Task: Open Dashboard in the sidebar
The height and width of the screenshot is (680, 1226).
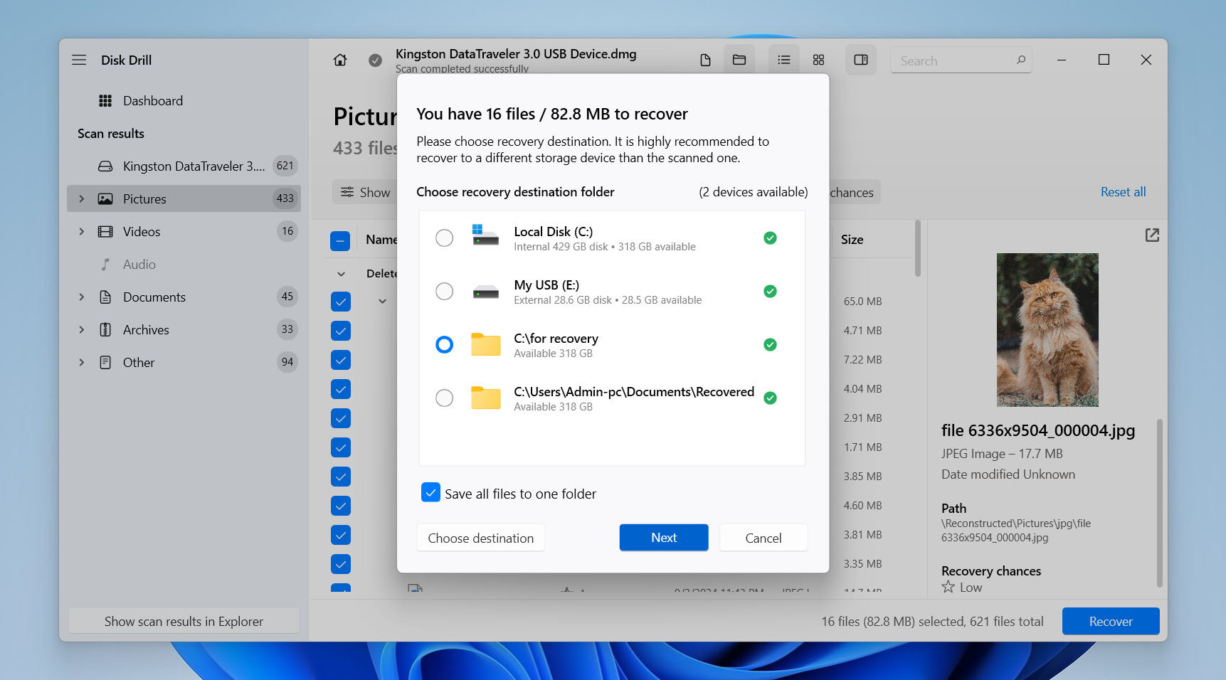Action: 184,101
